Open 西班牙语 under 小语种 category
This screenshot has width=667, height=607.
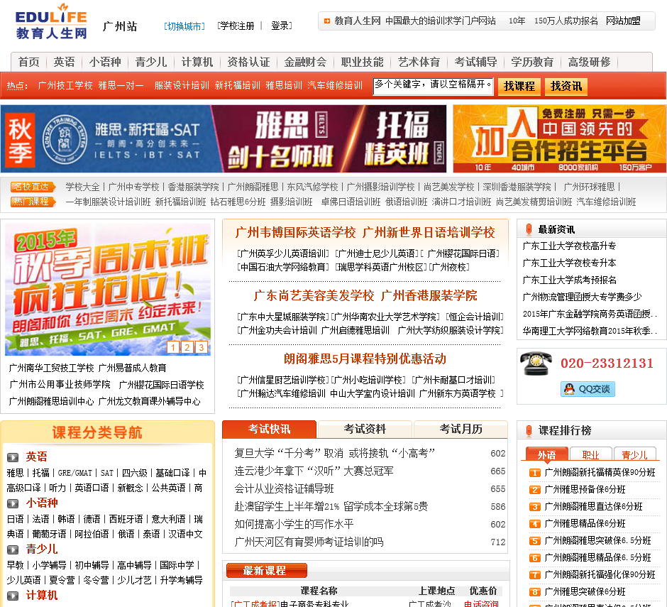coord(126,519)
